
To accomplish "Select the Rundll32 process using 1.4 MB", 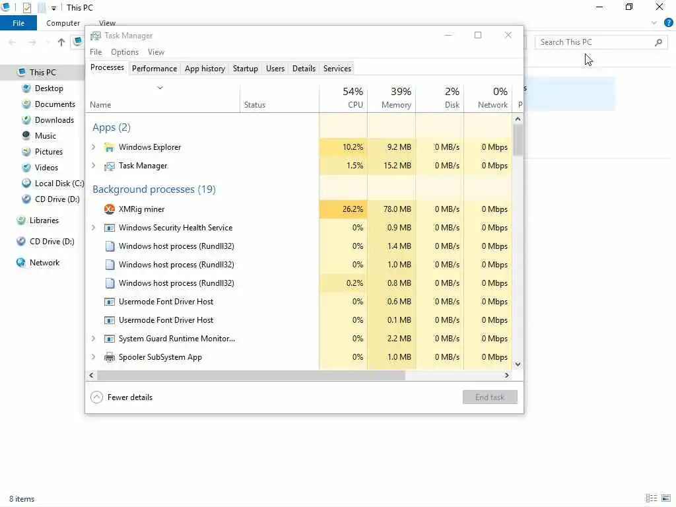I will tap(299, 246).
